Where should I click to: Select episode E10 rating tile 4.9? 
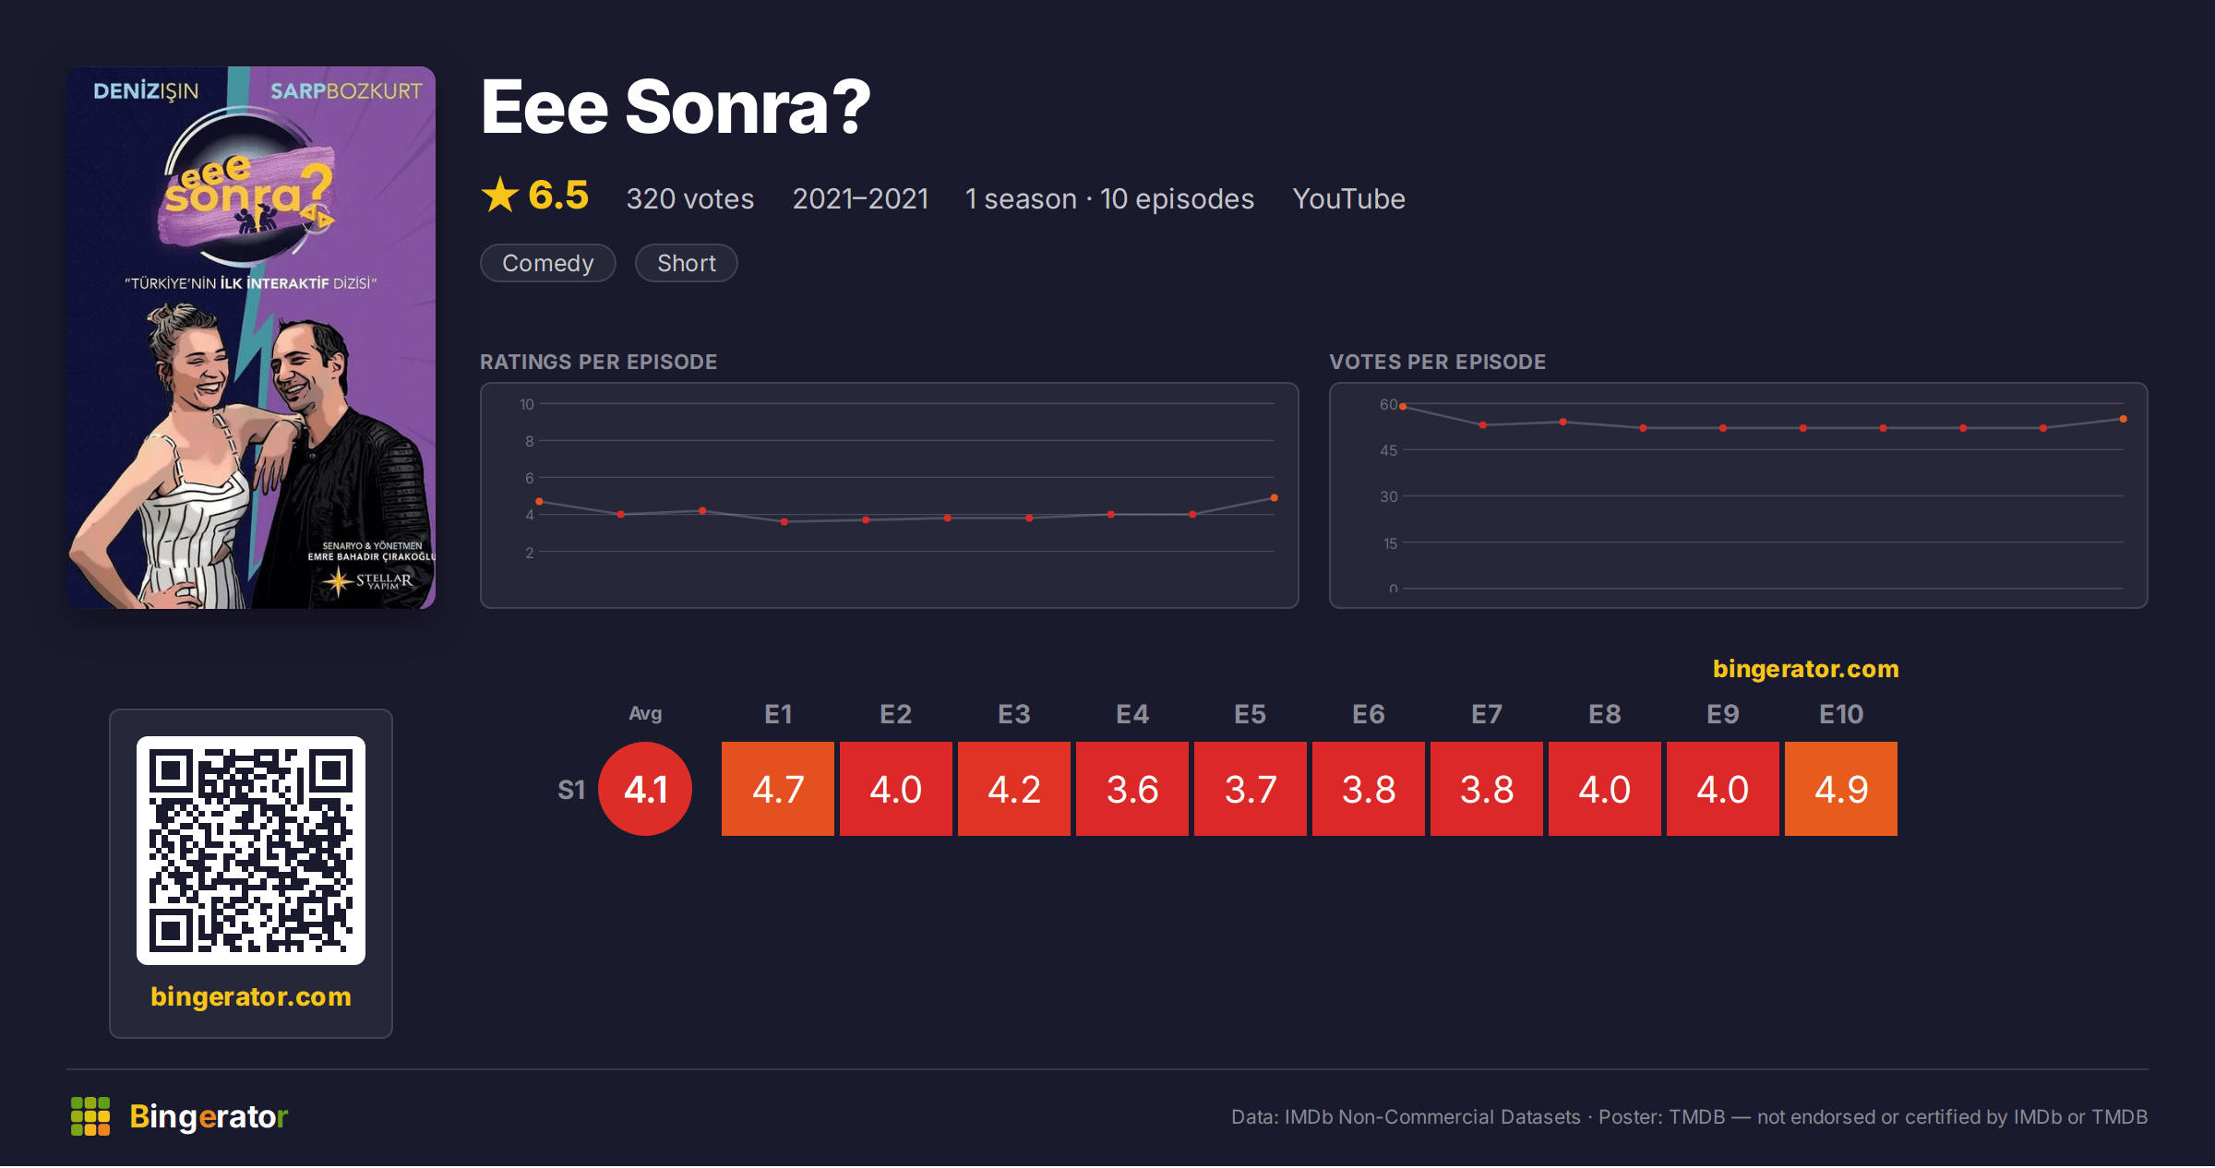point(1841,789)
